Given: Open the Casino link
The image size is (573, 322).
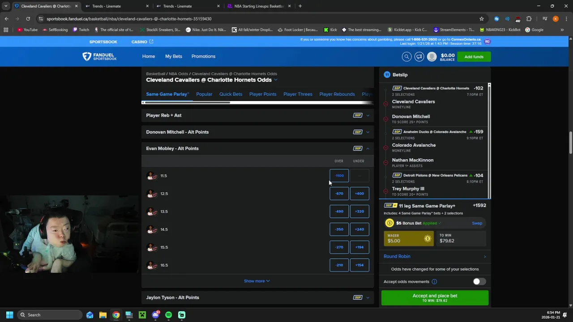Looking at the screenshot, I should pyautogui.click(x=142, y=42).
